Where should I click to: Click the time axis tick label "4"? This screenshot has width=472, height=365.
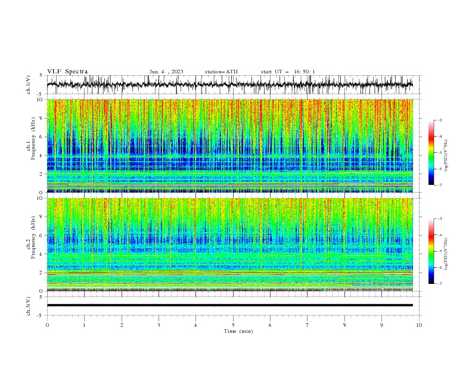(195, 325)
